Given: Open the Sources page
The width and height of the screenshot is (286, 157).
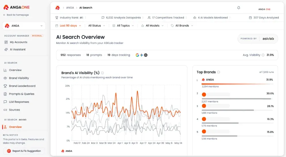Looking at the screenshot, I should click(14, 110).
